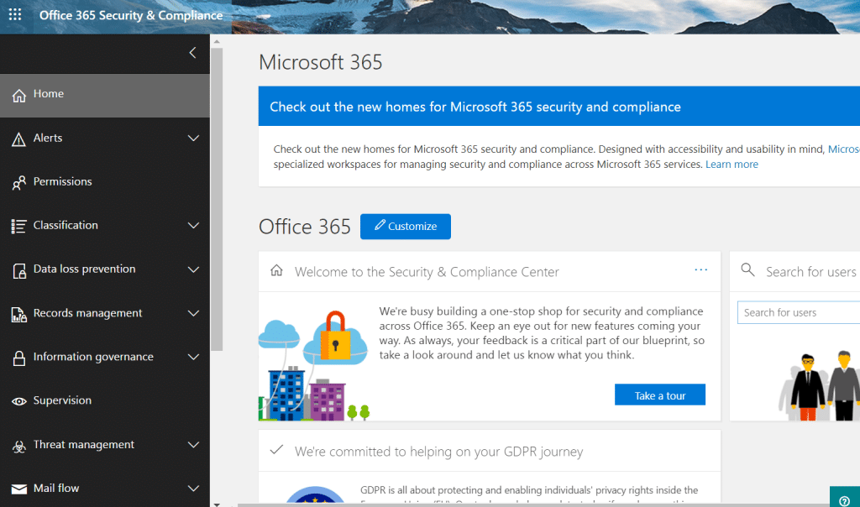Image resolution: width=860 pixels, height=507 pixels.
Task: Click the Information governance padlock icon
Action: (19, 358)
